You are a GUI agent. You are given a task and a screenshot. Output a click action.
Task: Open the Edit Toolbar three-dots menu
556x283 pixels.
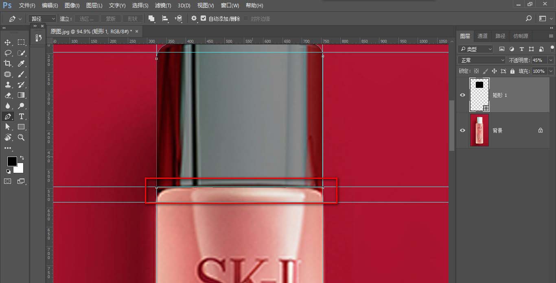pyautogui.click(x=8, y=148)
